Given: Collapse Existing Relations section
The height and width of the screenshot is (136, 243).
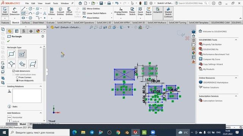Looking at the screenshot, I should 41,87.
